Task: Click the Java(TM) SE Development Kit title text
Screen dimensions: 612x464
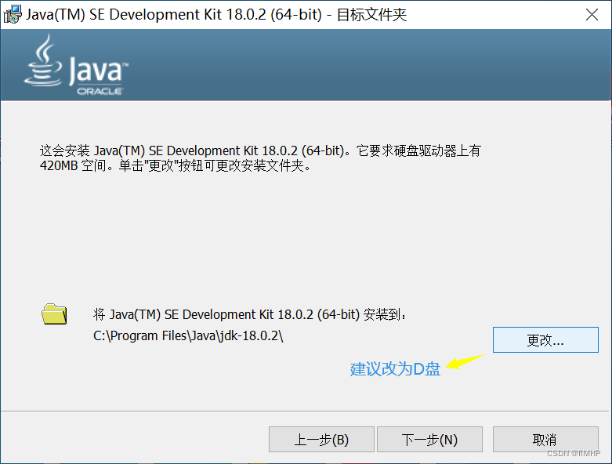Action: 166,14
